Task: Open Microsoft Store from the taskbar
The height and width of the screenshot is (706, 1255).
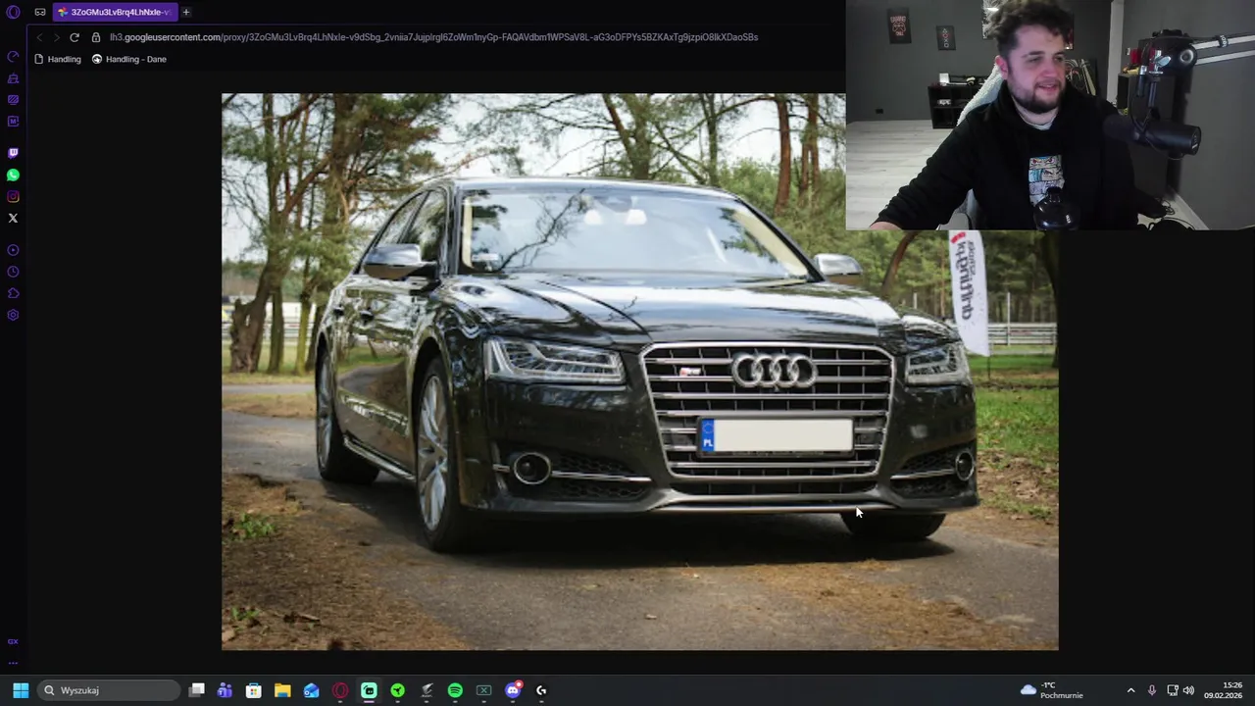Action: pos(253,690)
